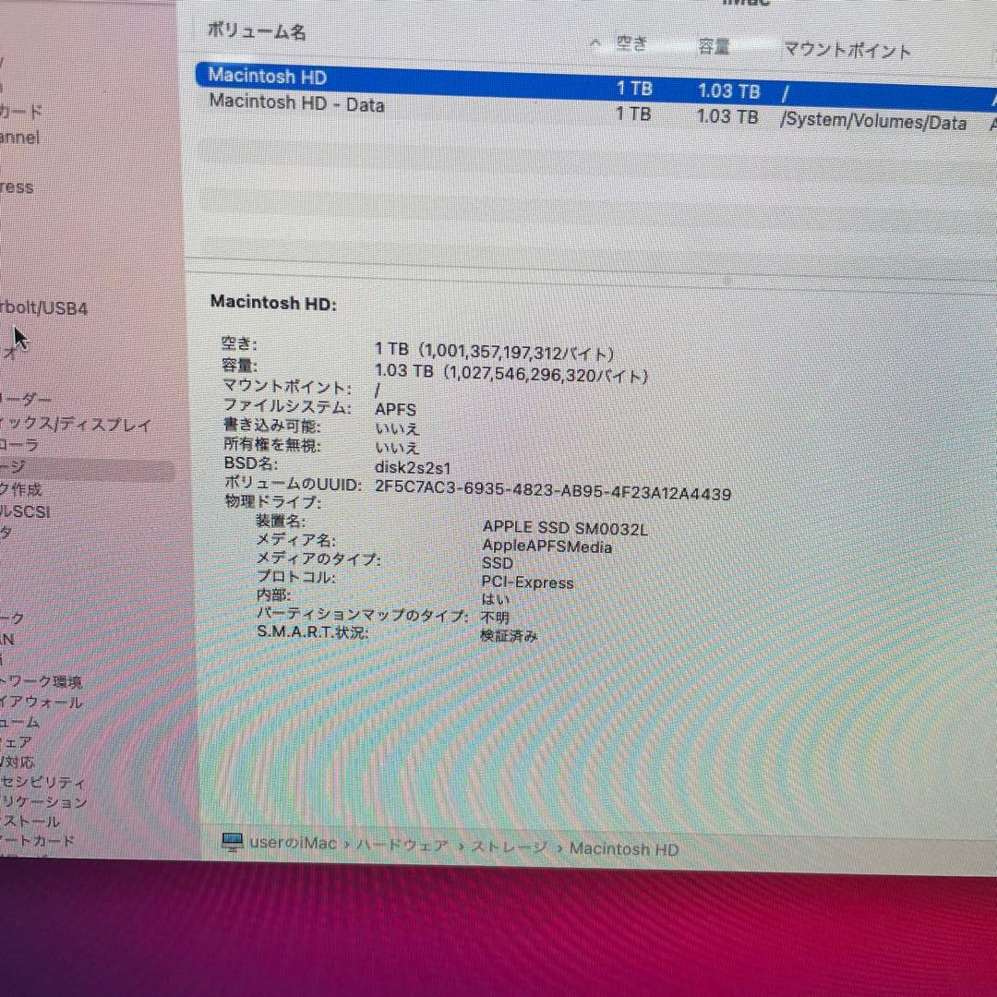Switch to the アクセシビリティ section
This screenshot has width=997, height=997.
46,782
